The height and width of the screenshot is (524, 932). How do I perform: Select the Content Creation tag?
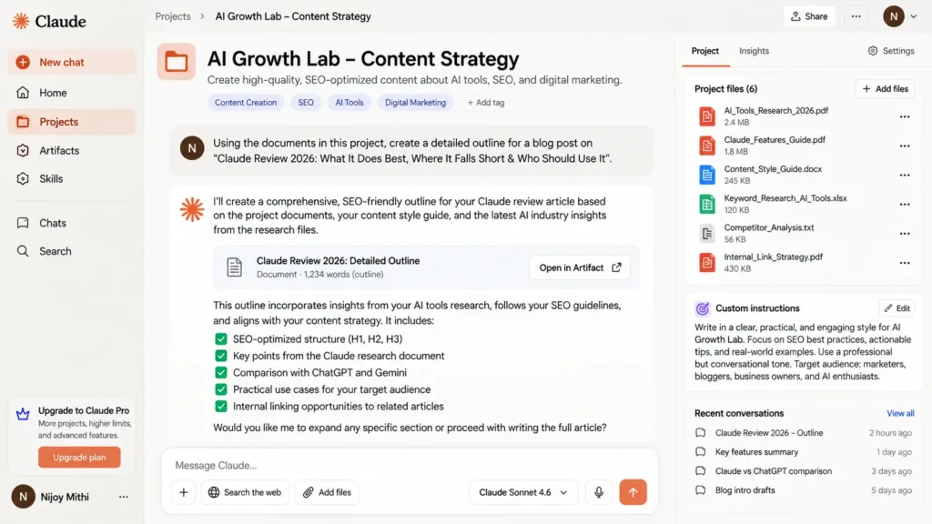[246, 103]
